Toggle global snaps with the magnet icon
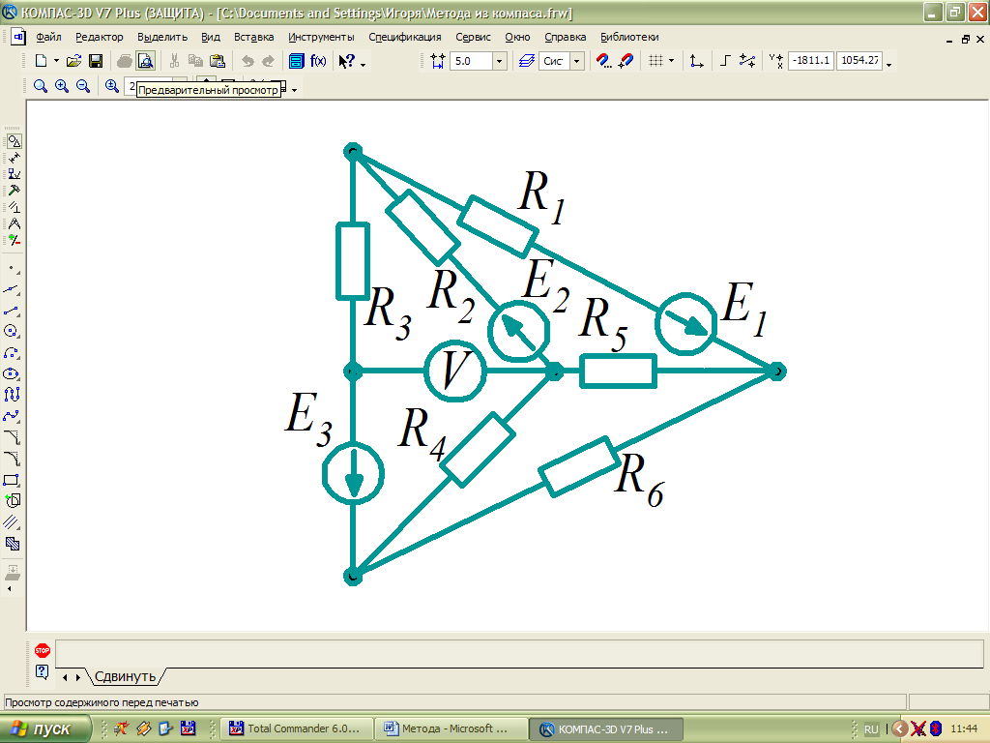 click(626, 61)
